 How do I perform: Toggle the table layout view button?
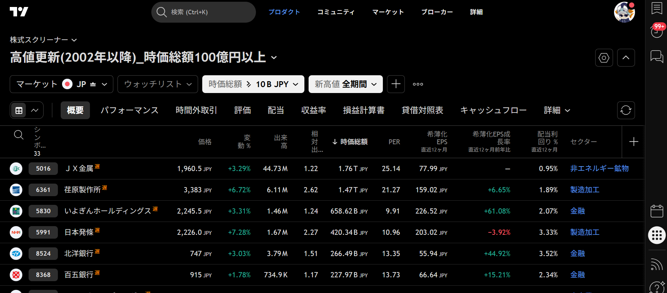click(x=19, y=110)
